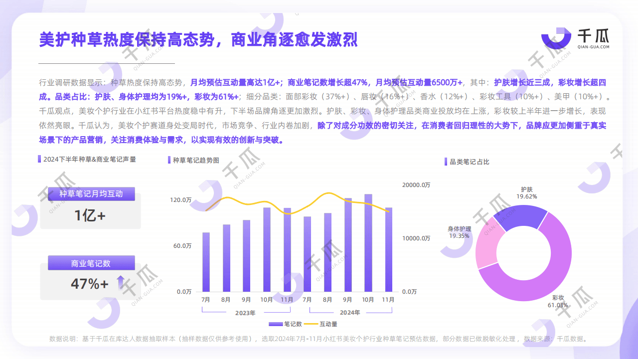The width and height of the screenshot is (638, 359).
Task: Select the 种草笔记月均互动 label badge
Action: 91,193
